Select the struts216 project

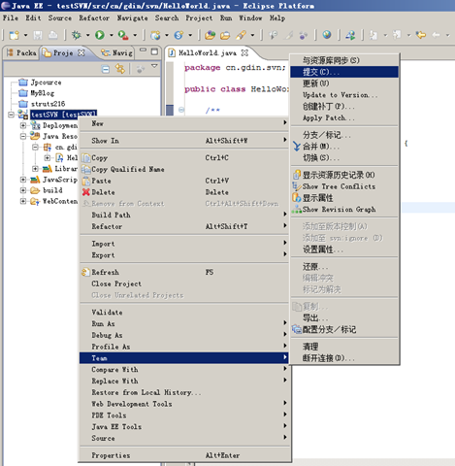click(42, 104)
